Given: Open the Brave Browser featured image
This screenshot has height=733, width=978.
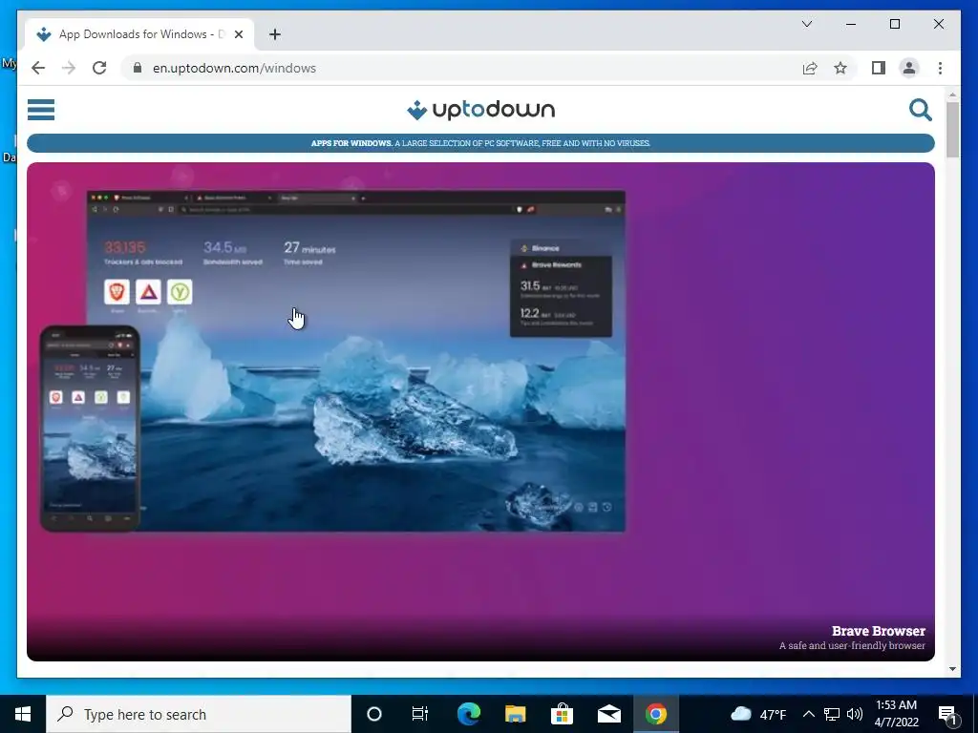Looking at the screenshot, I should (x=480, y=411).
